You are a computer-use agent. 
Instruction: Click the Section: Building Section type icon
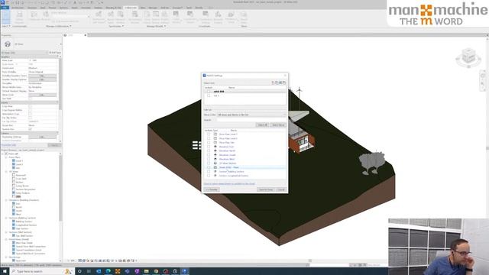point(215,171)
